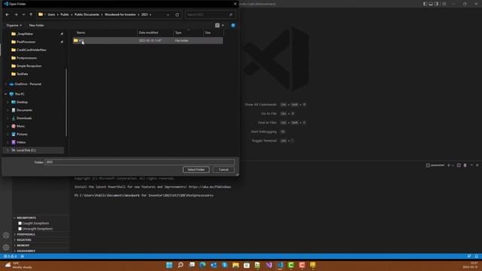Select Videos under This PC
Viewport: 482px width, 271px height.
point(21,142)
